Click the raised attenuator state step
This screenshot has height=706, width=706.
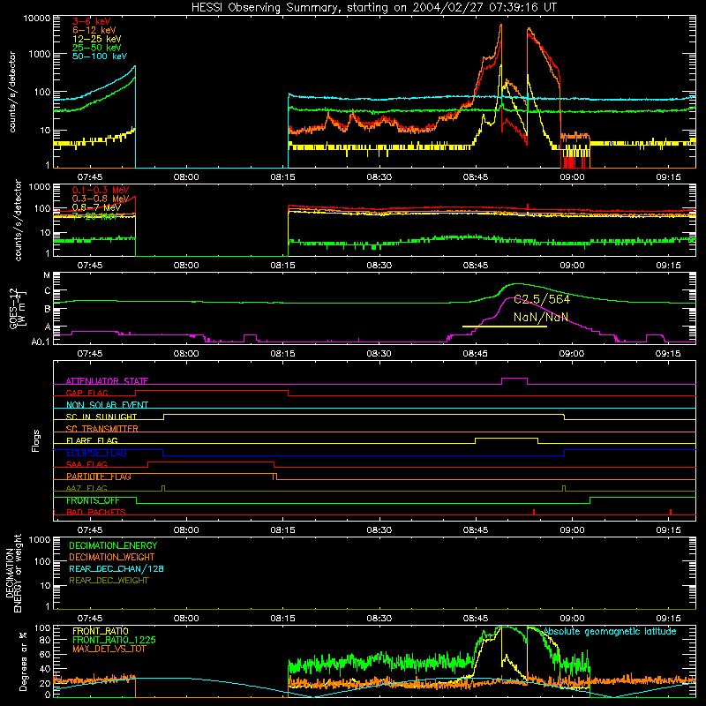[514, 379]
